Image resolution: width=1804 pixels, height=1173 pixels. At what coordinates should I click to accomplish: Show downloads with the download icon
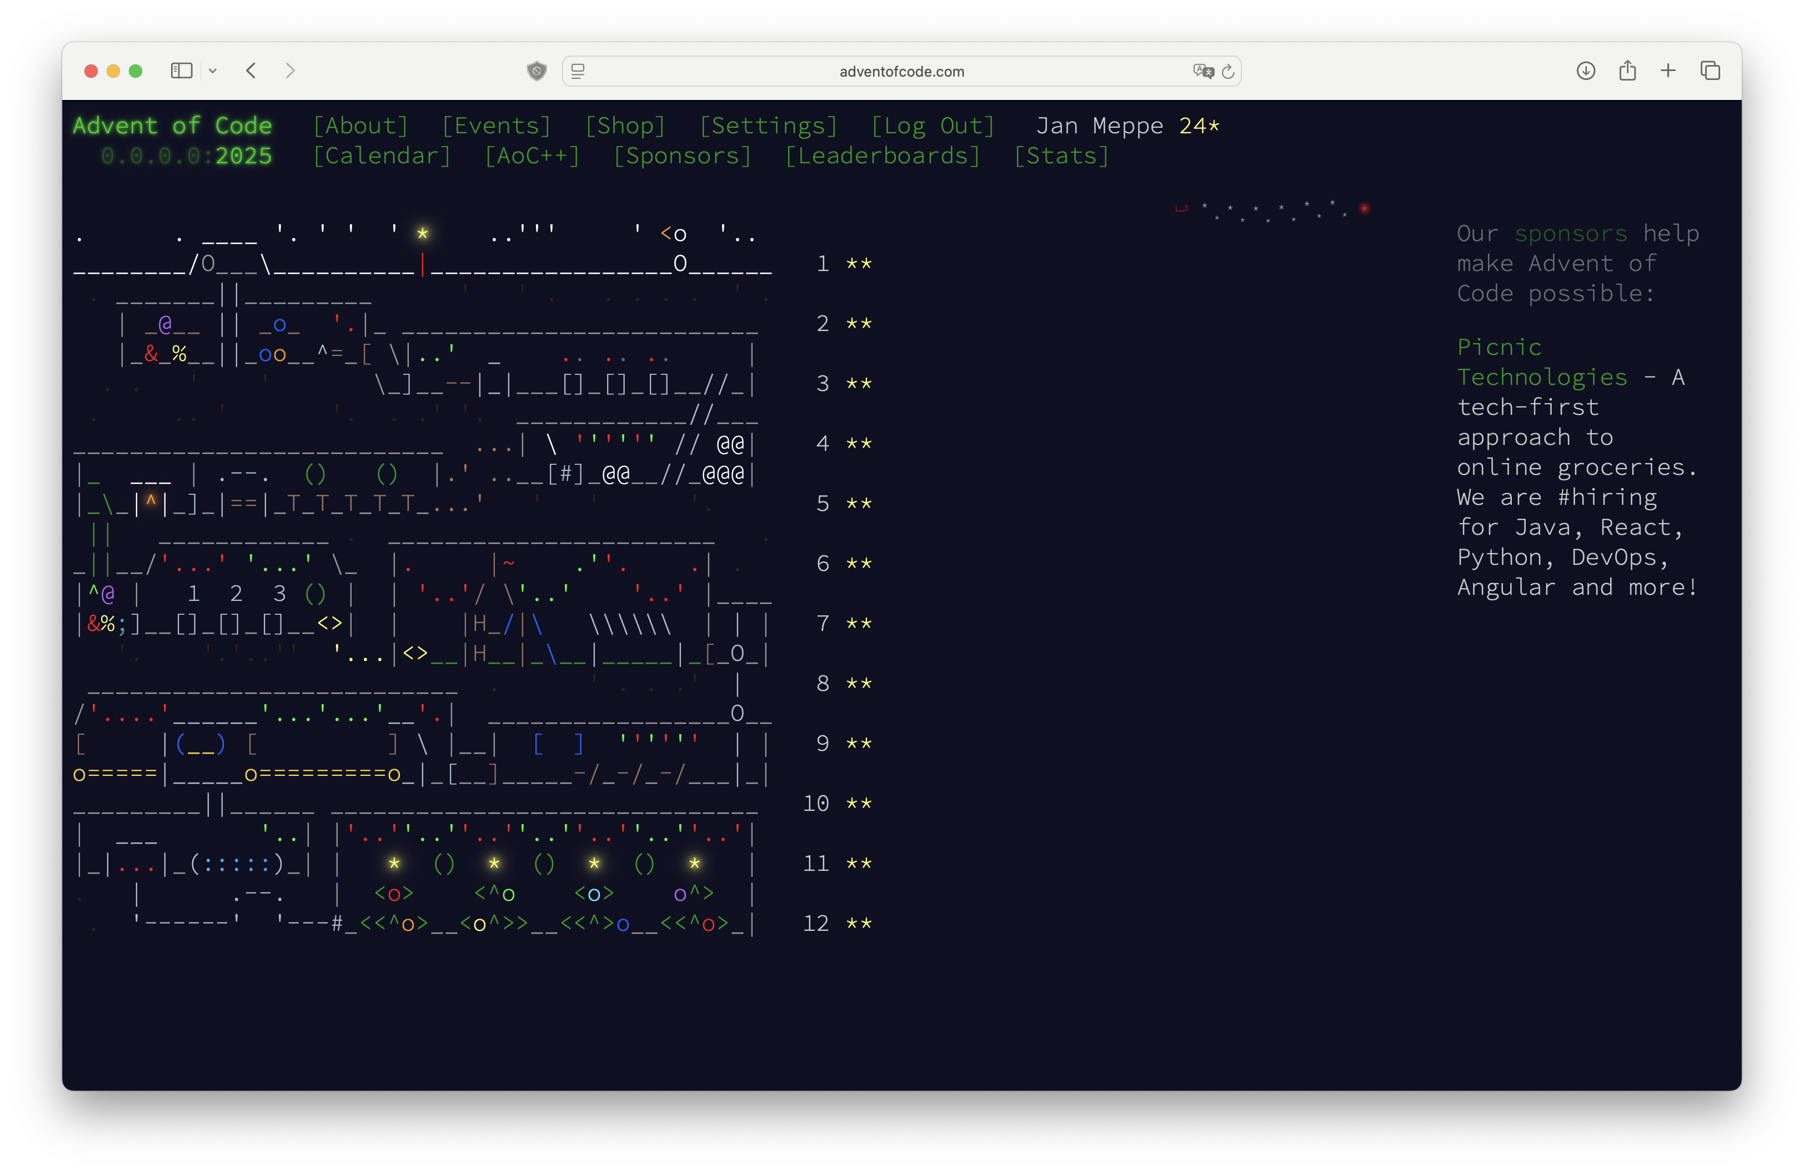click(x=1586, y=71)
